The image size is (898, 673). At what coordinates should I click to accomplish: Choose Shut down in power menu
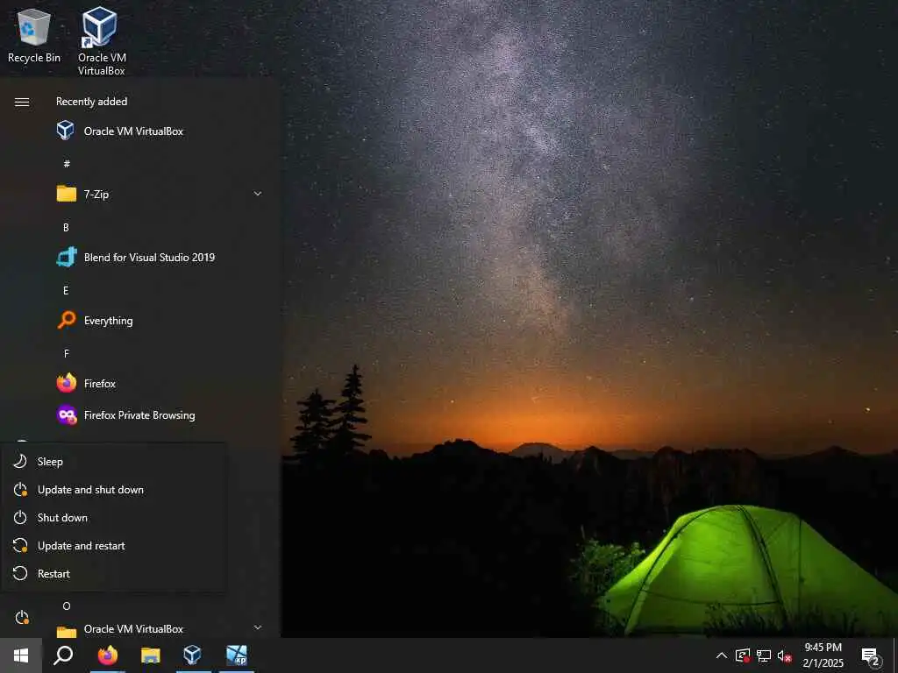click(113, 517)
